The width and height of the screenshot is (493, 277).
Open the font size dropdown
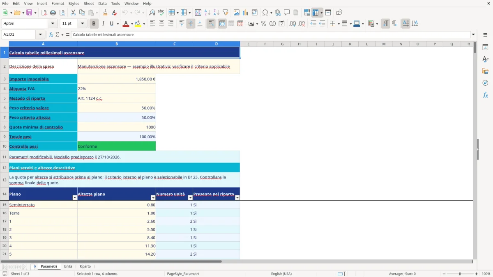(82, 24)
